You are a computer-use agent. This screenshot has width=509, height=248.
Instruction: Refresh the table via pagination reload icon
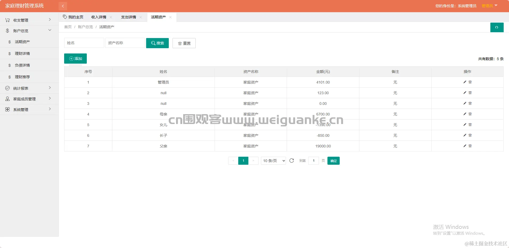292,160
